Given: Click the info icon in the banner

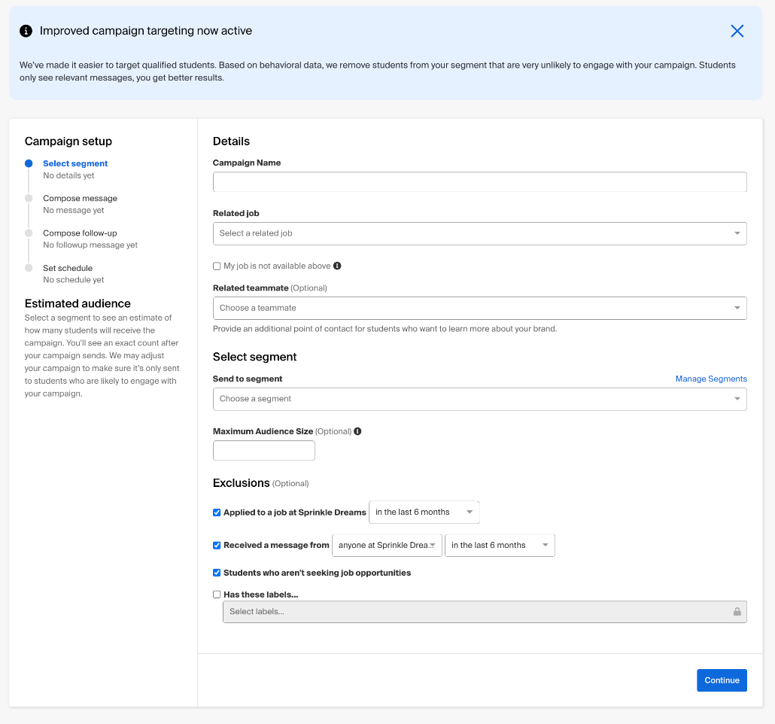Looking at the screenshot, I should [x=26, y=31].
